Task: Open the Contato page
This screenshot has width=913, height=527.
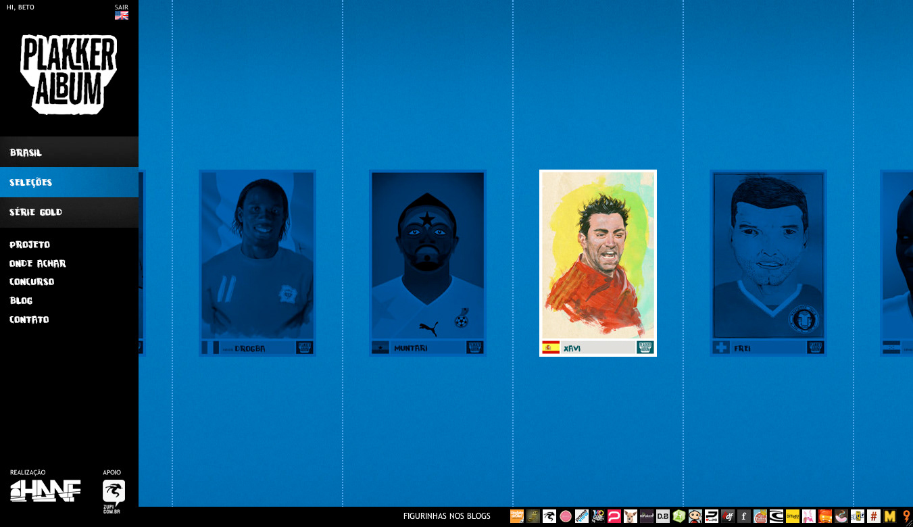Action: [x=29, y=320]
